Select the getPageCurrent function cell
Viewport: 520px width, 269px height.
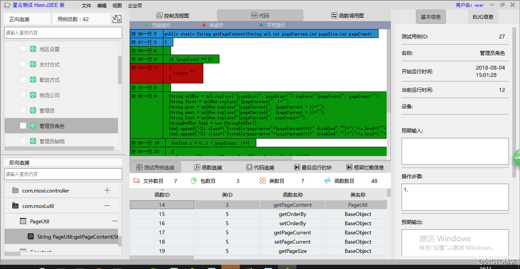(292, 232)
